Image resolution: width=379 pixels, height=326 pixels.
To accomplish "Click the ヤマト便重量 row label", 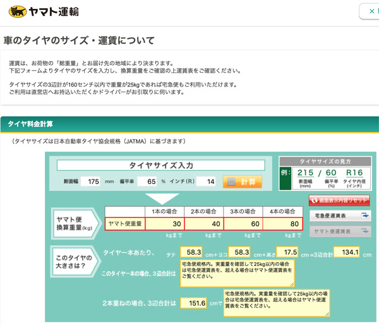I will tap(125, 224).
